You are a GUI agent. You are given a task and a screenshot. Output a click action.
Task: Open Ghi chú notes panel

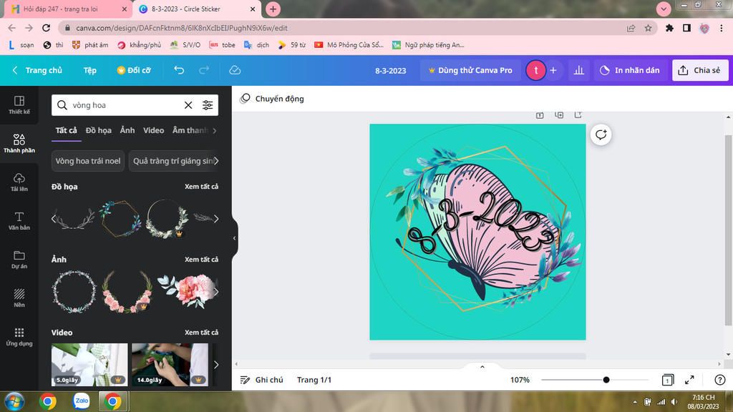pyautogui.click(x=262, y=380)
